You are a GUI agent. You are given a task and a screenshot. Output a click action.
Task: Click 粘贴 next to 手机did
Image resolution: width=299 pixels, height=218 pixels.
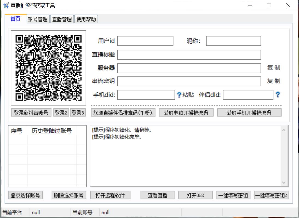(188, 95)
